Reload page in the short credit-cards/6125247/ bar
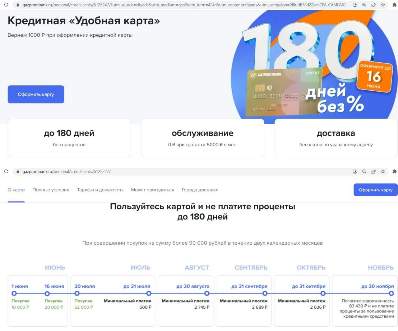 (6, 171)
